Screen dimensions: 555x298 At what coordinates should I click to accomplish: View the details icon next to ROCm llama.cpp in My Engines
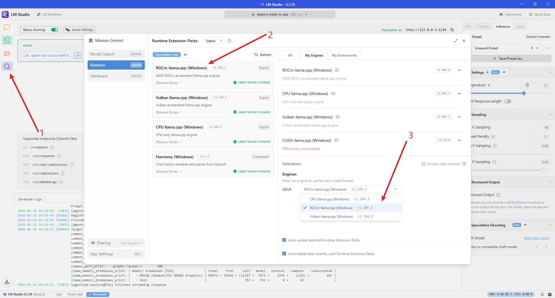[337, 70]
